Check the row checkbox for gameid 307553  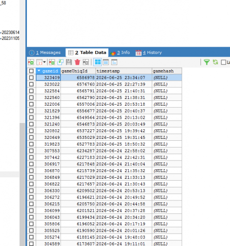click(x=31, y=151)
